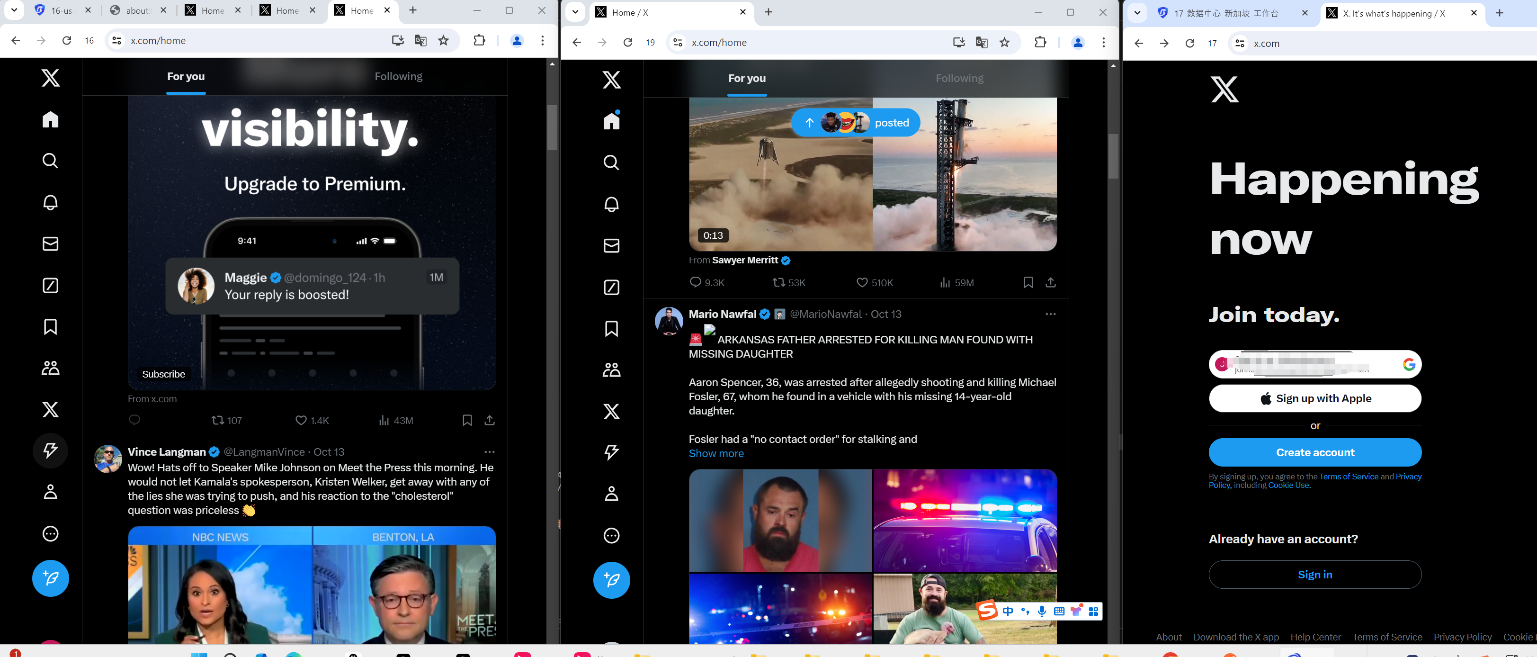Open Grok in left window sidebar
This screenshot has height=657, width=1537.
[50, 285]
